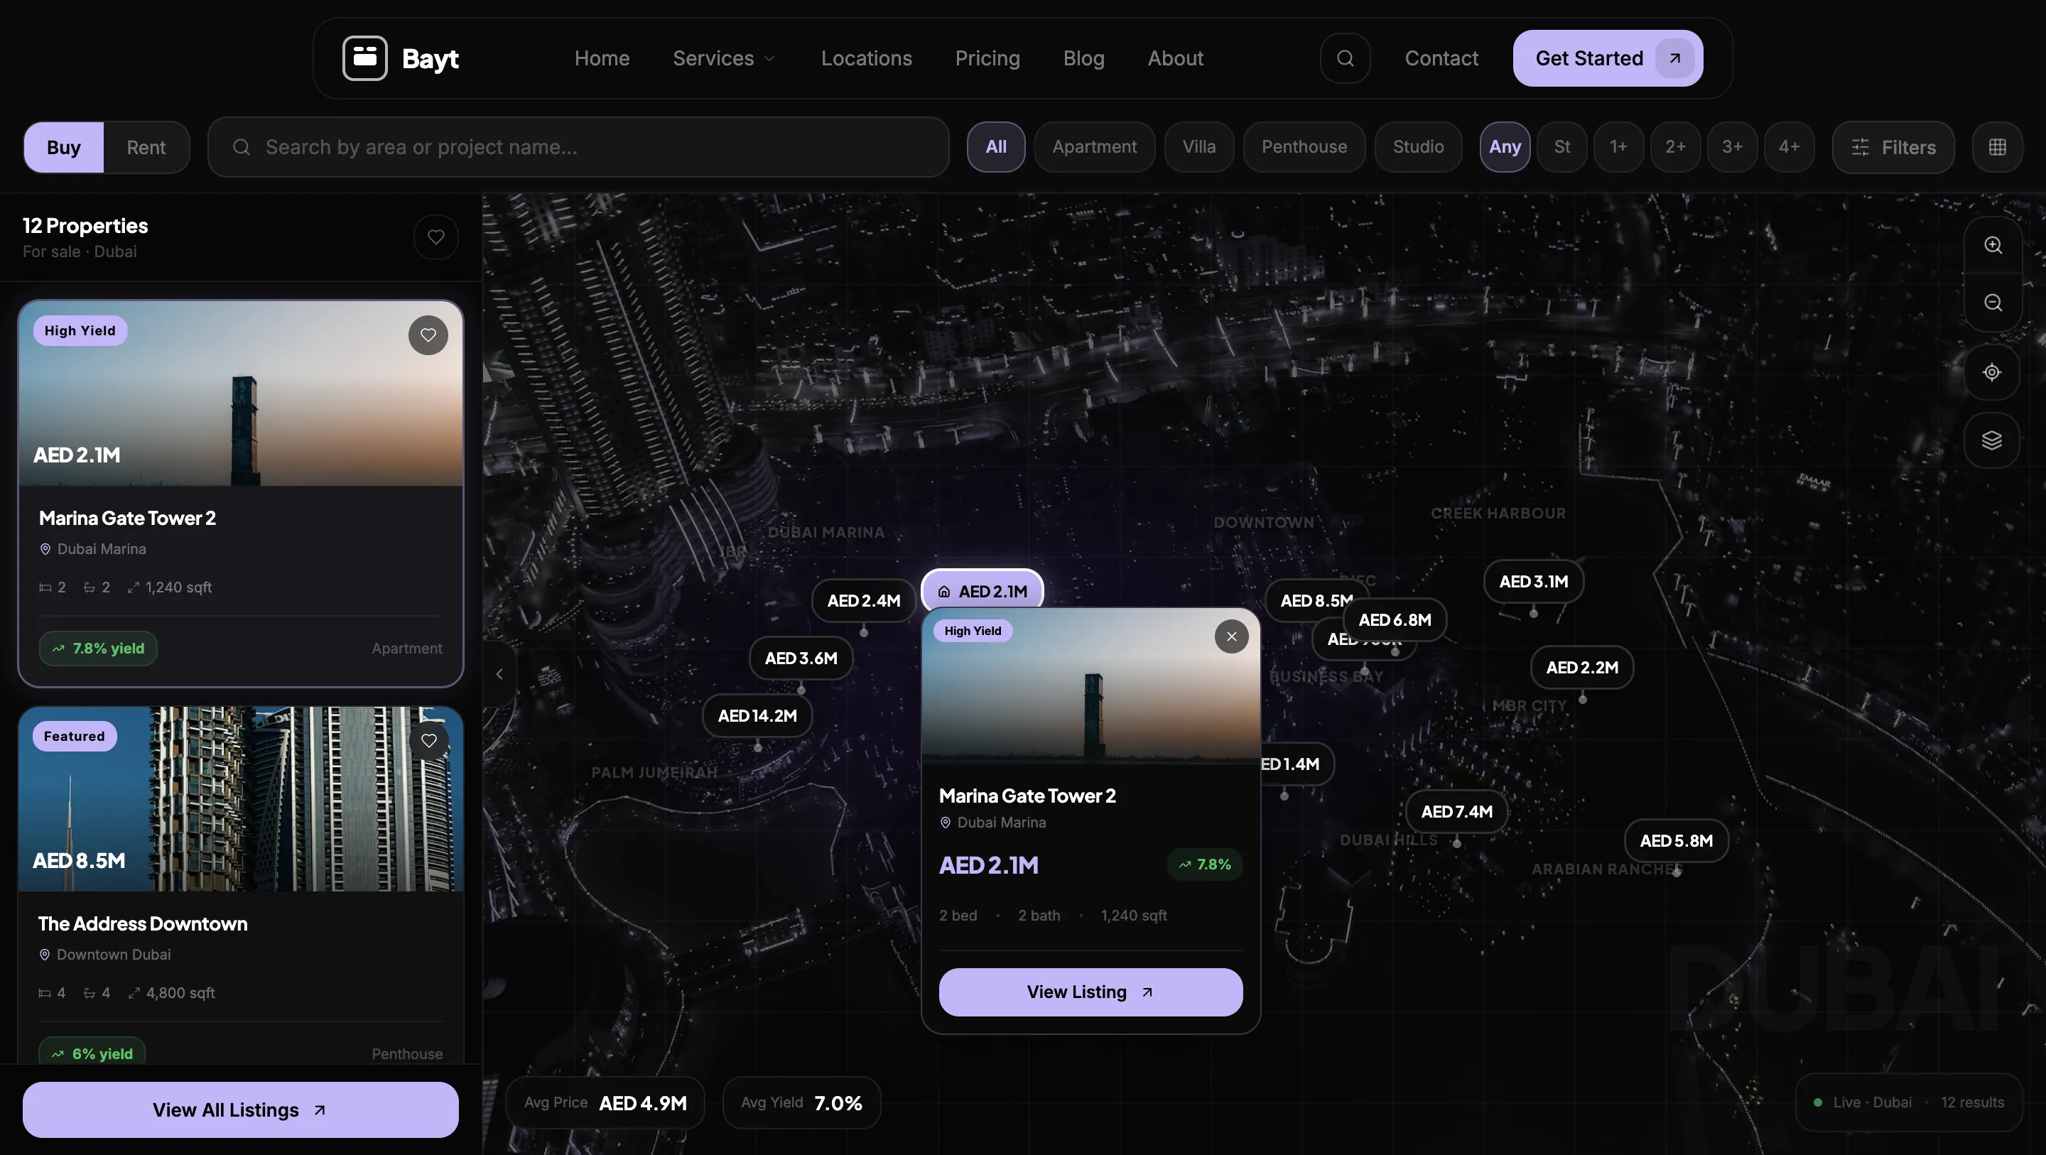This screenshot has height=1155, width=2046.
Task: Favorite The Address Downtown listing
Action: point(429,740)
